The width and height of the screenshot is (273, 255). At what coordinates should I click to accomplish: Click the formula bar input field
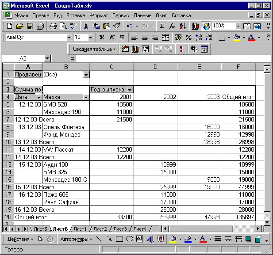click(173, 59)
